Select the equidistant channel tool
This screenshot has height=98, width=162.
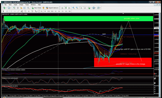(22, 11)
